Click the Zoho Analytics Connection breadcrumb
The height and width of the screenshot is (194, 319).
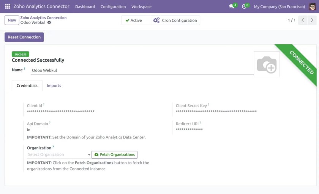(43, 17)
